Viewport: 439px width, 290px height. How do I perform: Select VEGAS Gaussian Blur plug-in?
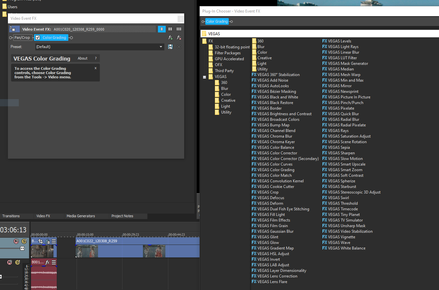click(273, 231)
